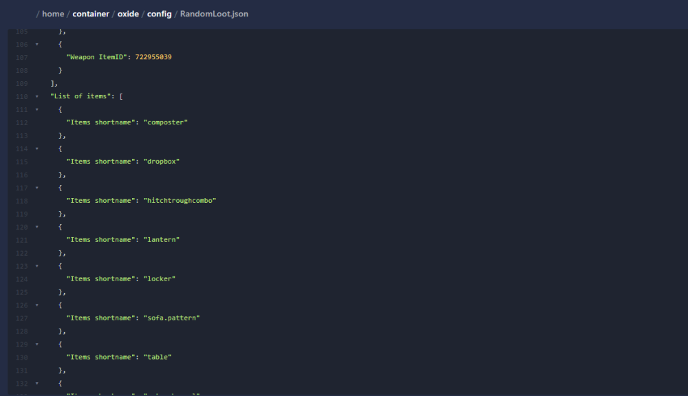Image resolution: width=688 pixels, height=396 pixels.
Task: Collapse the hitchtroughcombo object fold
Action: click(36, 188)
